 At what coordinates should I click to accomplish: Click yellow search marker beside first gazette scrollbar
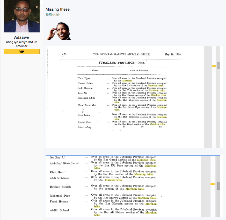[x=214, y=66]
